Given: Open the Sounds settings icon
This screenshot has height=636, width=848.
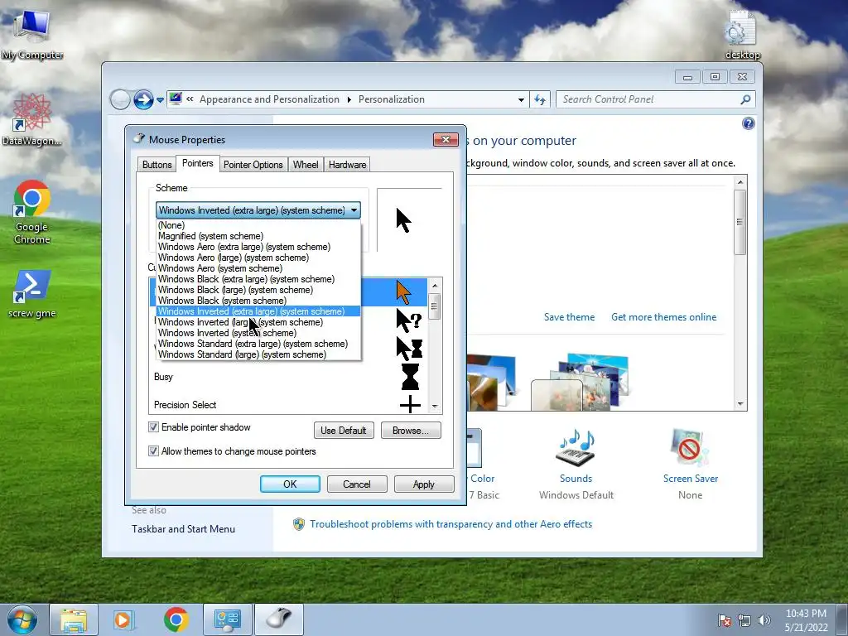Looking at the screenshot, I should (576, 448).
